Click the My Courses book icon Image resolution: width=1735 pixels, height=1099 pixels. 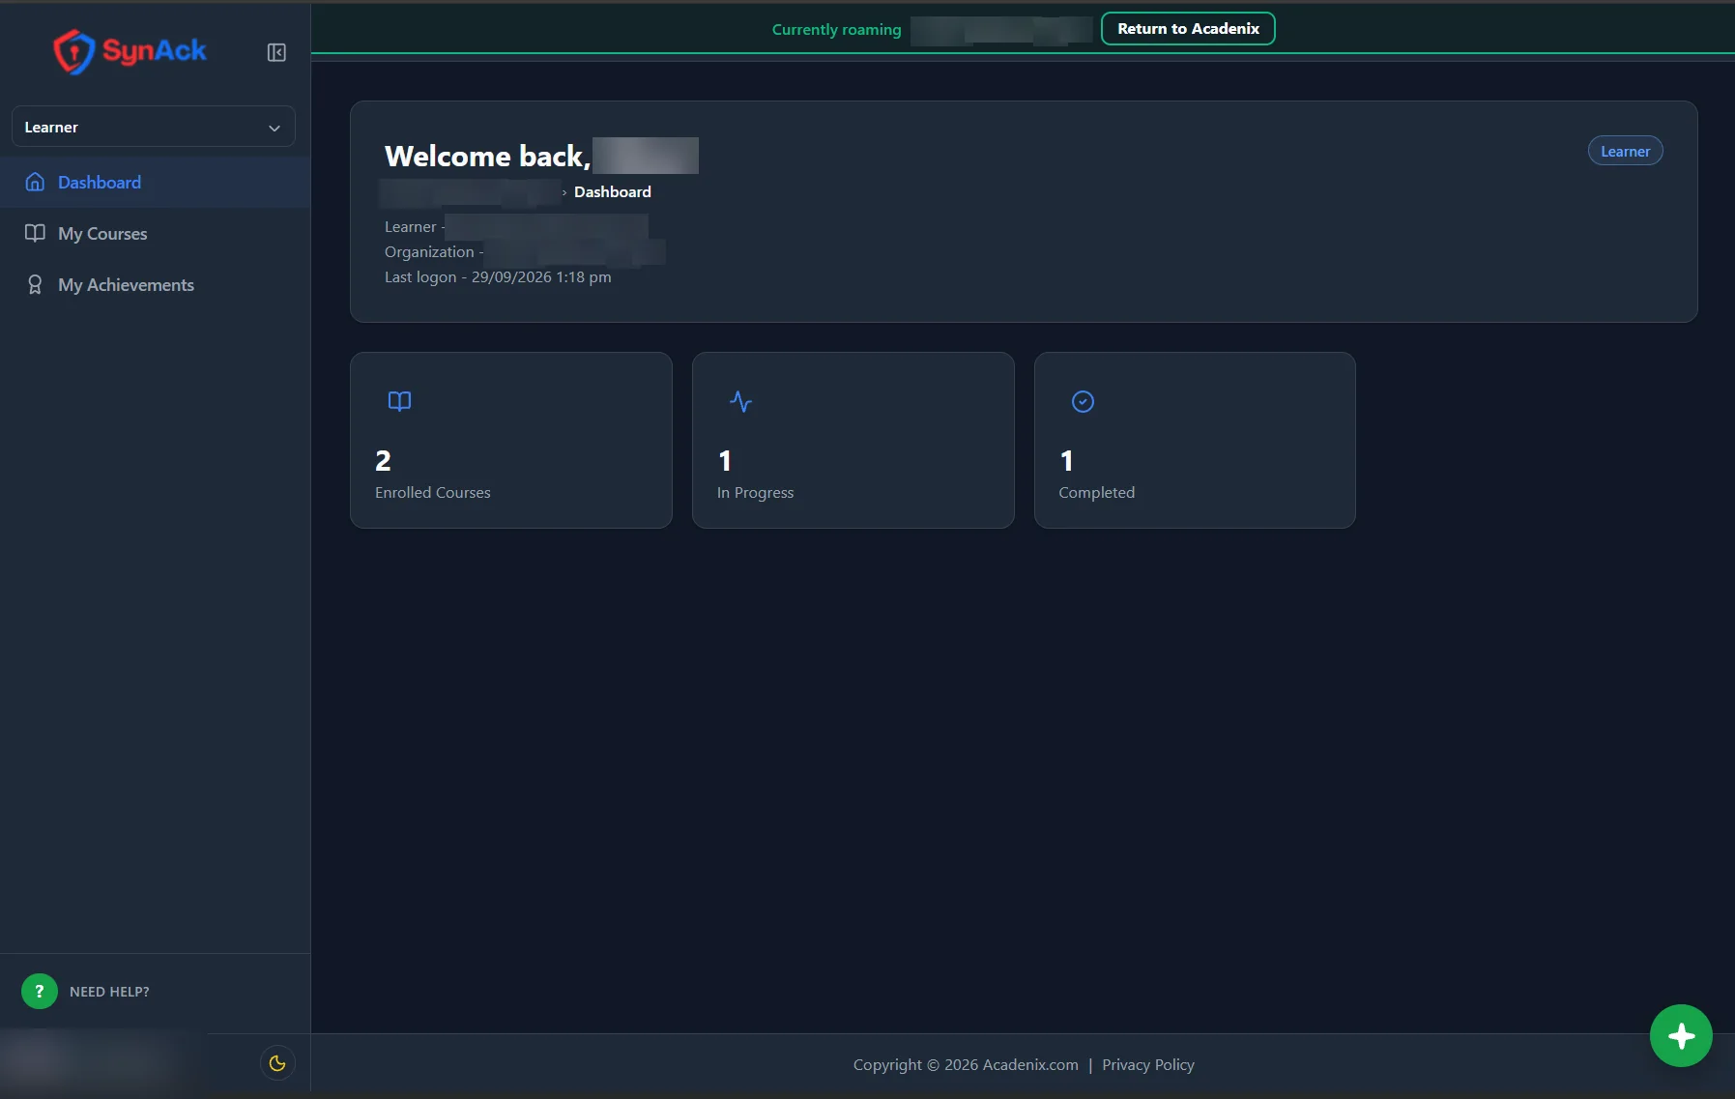35,233
